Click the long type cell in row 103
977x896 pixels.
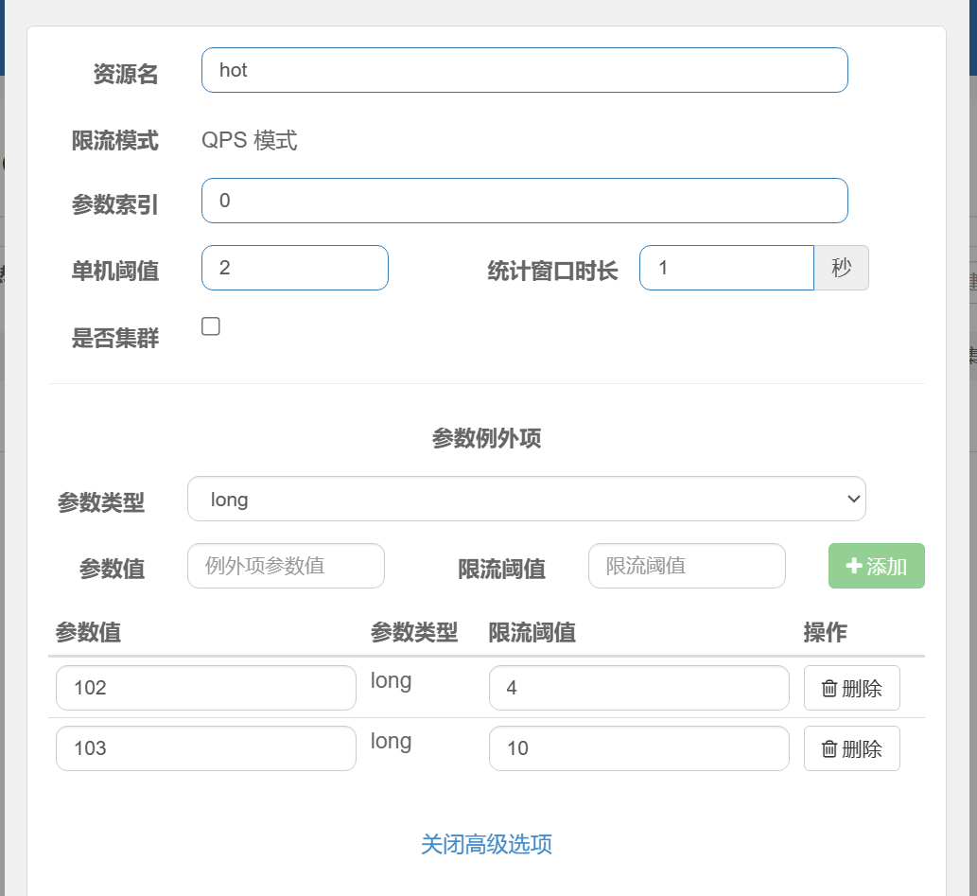pyautogui.click(x=391, y=742)
